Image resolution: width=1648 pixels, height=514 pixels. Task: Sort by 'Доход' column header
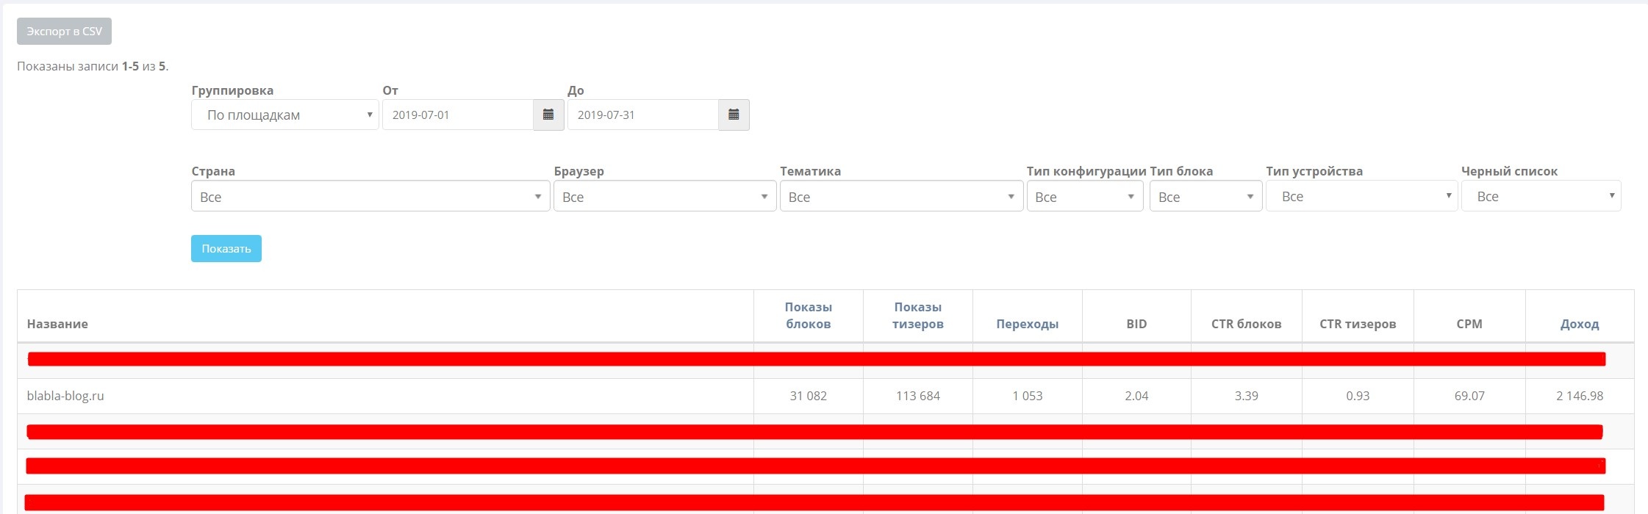coord(1580,324)
